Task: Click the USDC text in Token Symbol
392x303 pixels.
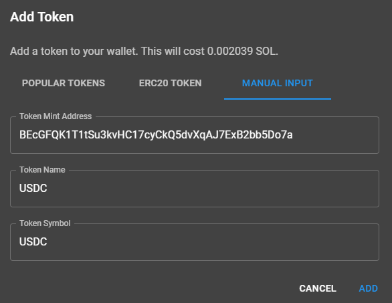Action: [33, 242]
